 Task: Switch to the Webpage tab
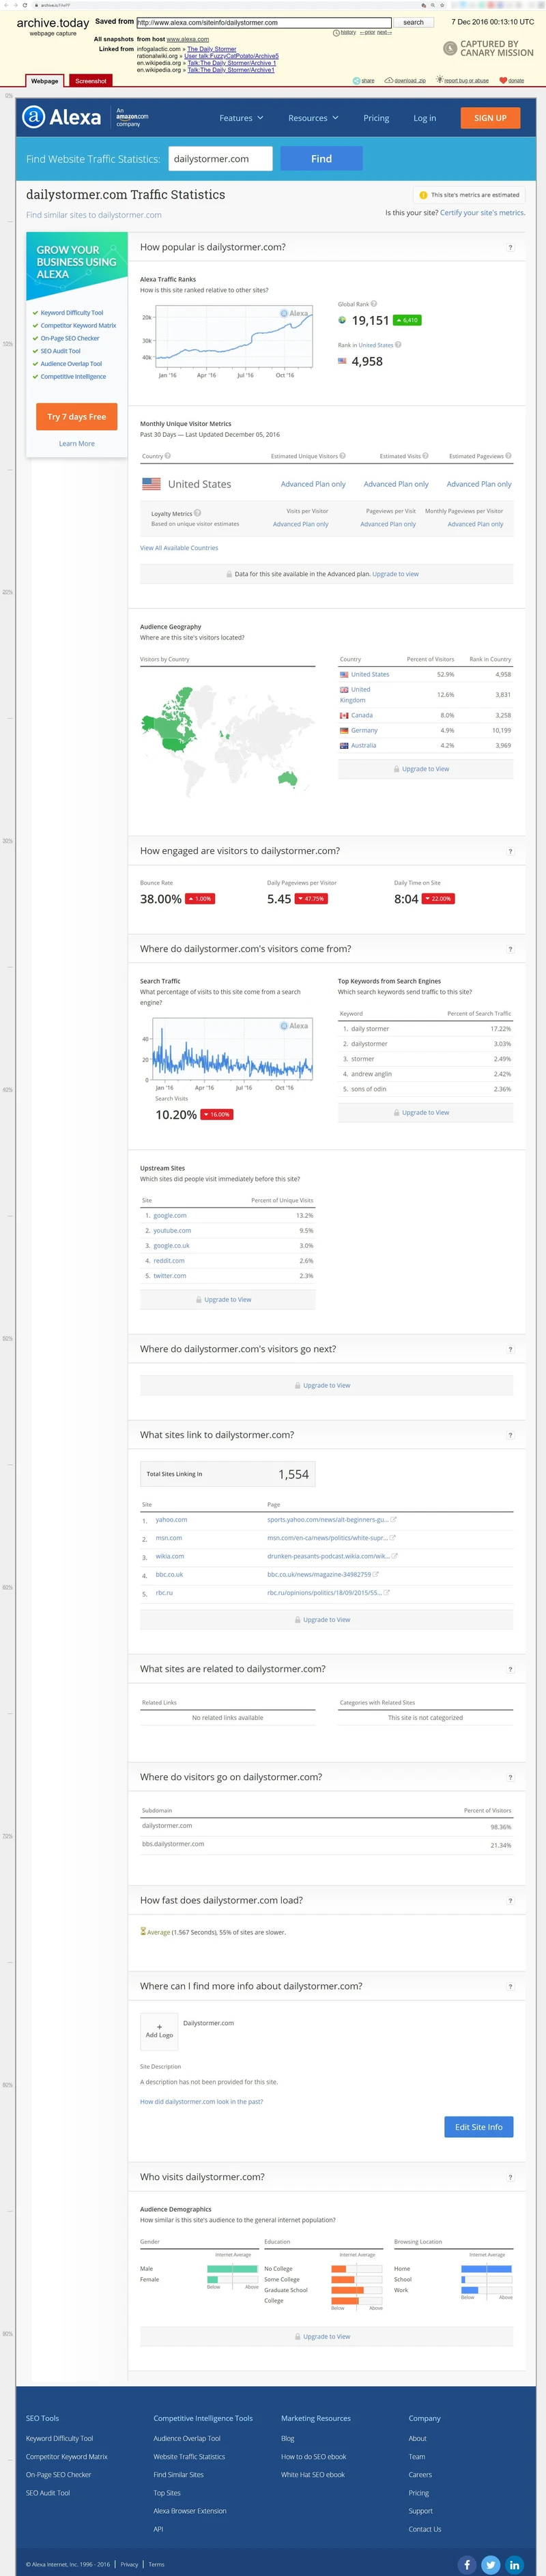pyautogui.click(x=44, y=81)
